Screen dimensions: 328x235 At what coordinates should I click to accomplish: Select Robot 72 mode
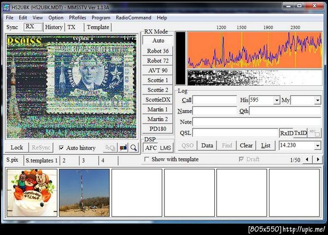pyautogui.click(x=158, y=61)
